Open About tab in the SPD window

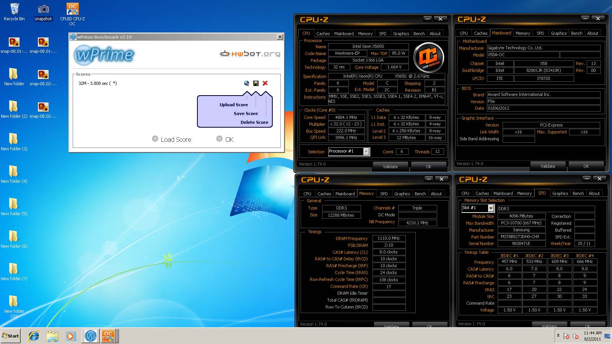594,193
